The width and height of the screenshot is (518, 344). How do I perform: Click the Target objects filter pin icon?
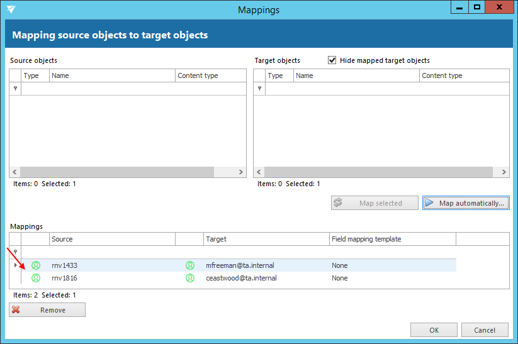[259, 89]
